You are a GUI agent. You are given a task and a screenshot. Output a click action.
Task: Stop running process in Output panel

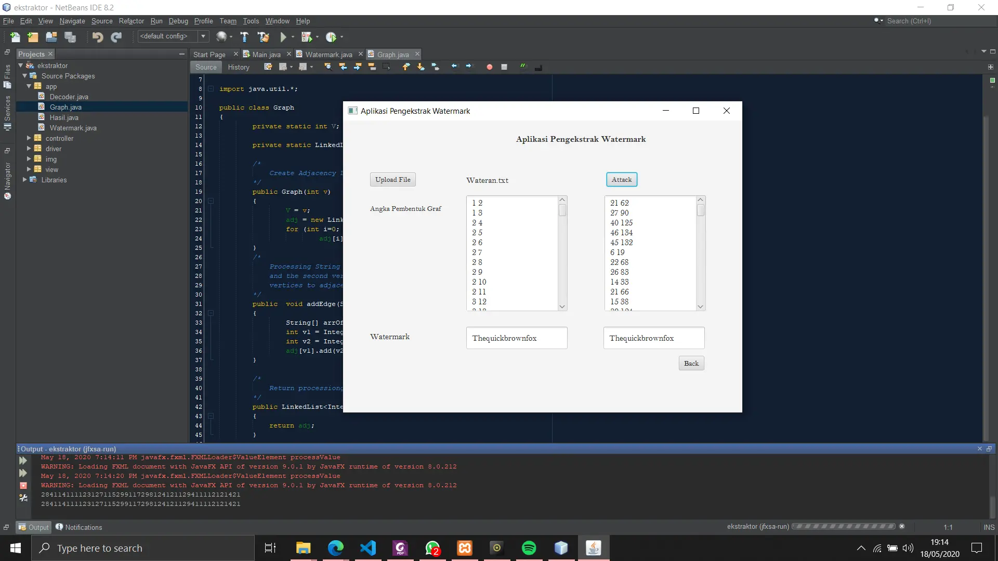[23, 485]
